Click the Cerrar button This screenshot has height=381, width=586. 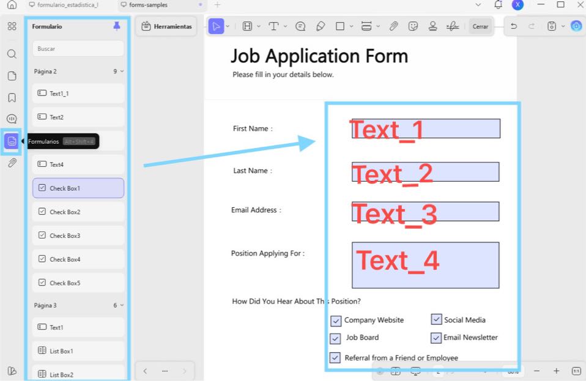pos(480,26)
